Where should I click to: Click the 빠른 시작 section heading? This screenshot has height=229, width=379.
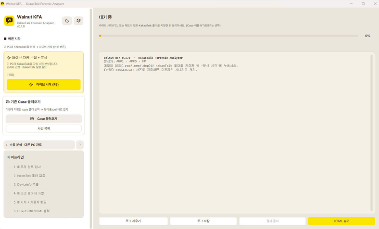(x=14, y=38)
